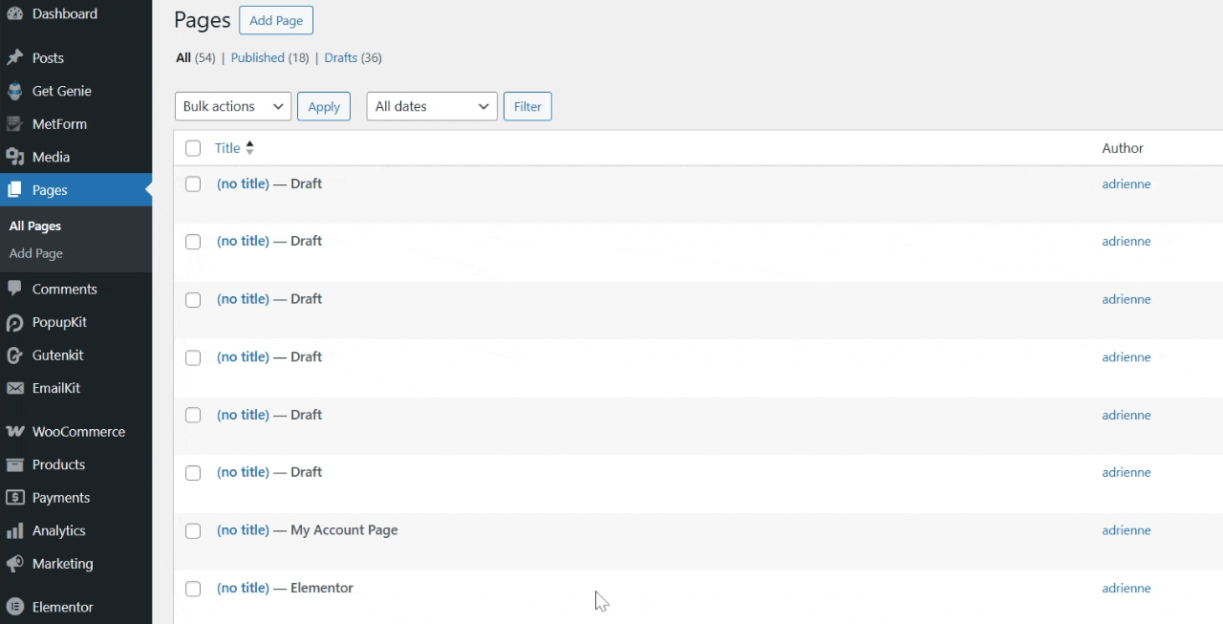Viewport: 1223px width, 624px height.
Task: Select the Posts sidebar icon
Action: pos(45,57)
